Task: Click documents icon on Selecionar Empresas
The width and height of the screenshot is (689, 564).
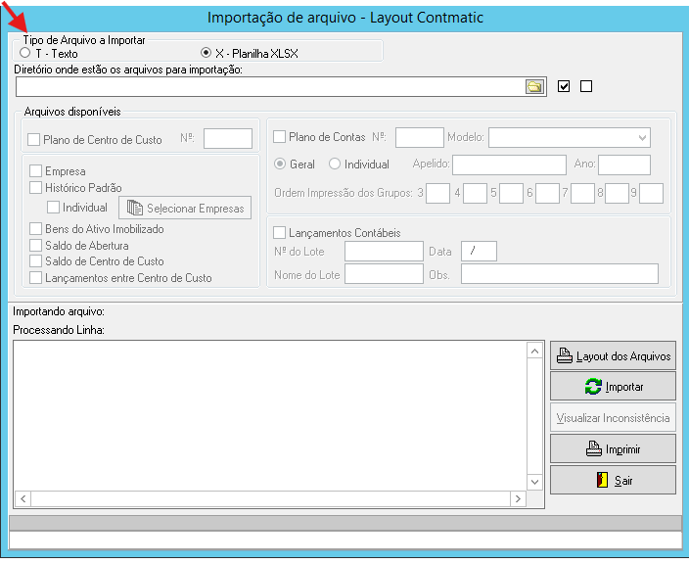Action: point(135,208)
